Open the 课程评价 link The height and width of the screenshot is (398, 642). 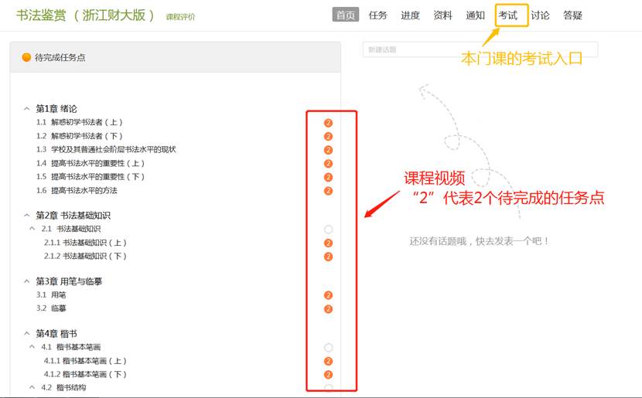click(180, 17)
